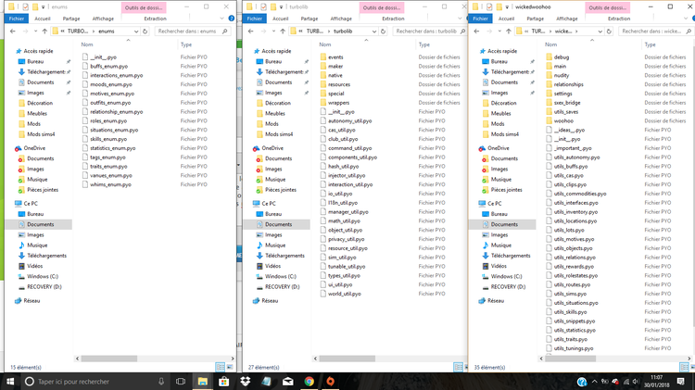Open the Fichier menu in the wickedwoohoo window

(x=480, y=19)
